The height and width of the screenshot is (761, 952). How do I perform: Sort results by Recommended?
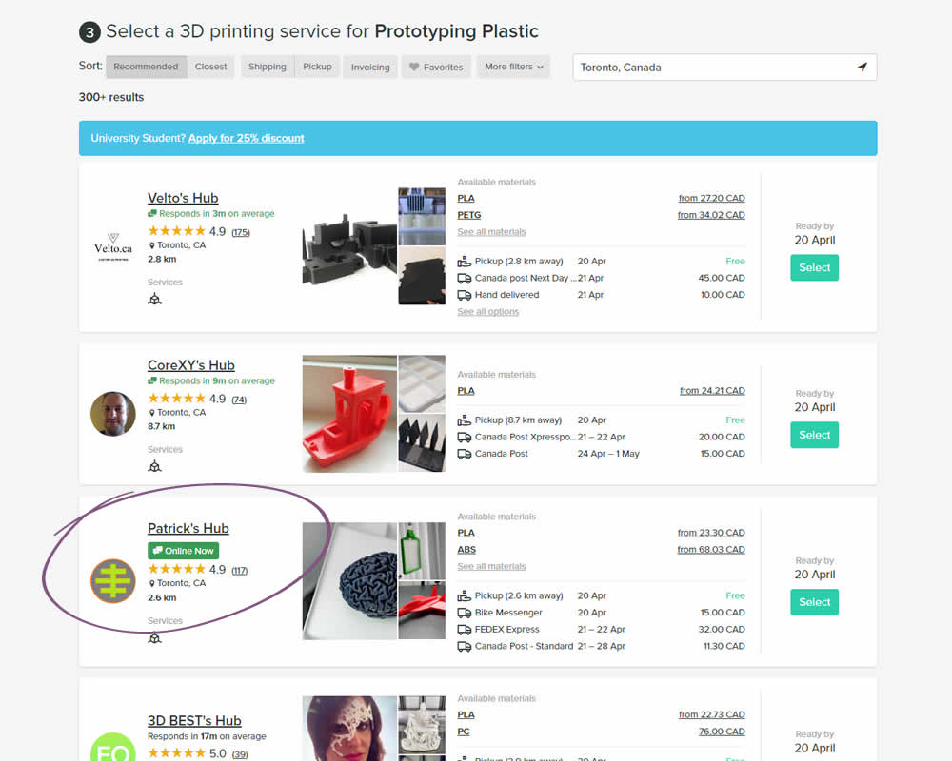click(146, 67)
